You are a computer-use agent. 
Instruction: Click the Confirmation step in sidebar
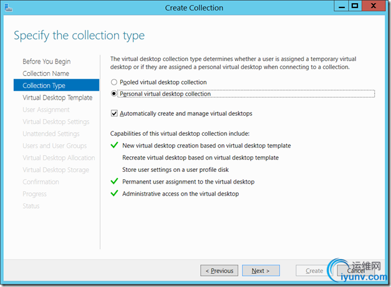pos(41,182)
